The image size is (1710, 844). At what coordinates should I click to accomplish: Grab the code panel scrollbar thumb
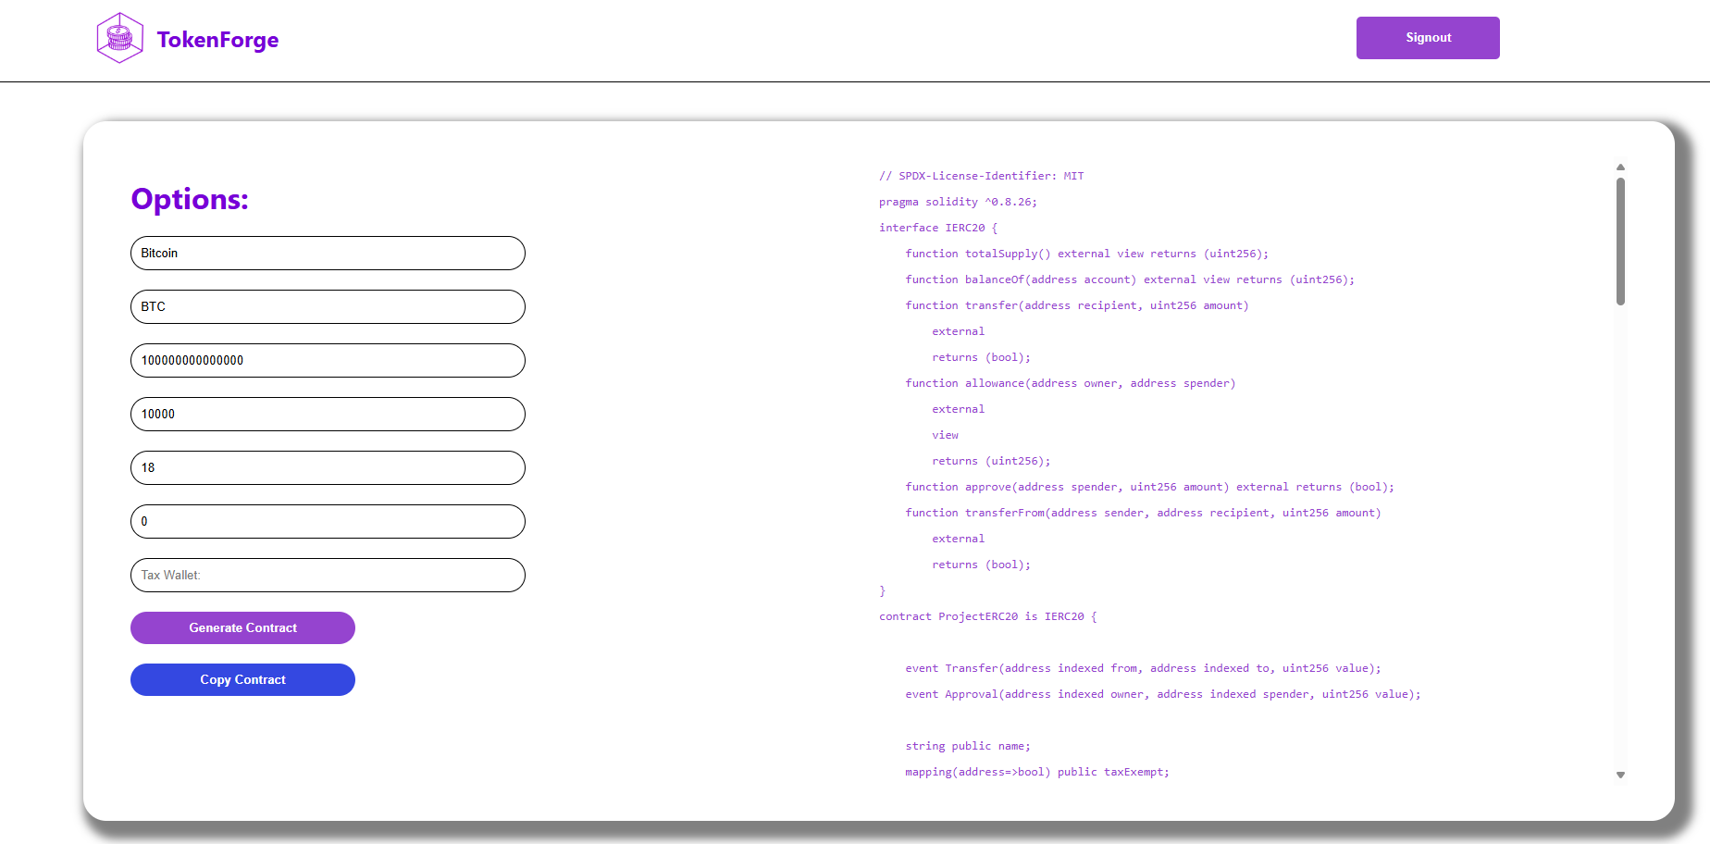1620,242
